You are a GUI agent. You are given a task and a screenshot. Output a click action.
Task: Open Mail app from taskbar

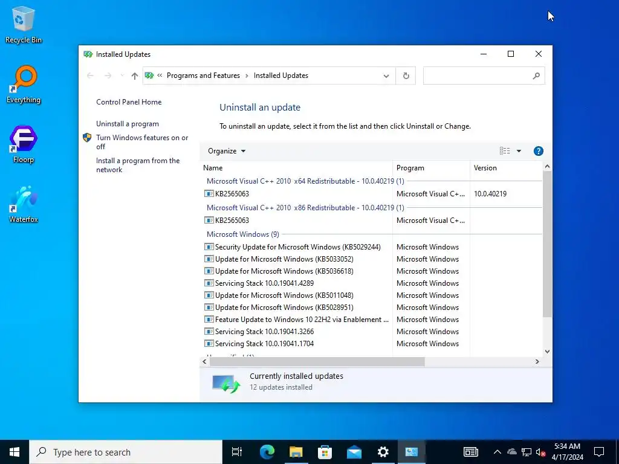354,452
